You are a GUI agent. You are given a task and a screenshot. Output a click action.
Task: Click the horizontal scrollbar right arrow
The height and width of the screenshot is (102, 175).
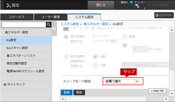point(166,99)
